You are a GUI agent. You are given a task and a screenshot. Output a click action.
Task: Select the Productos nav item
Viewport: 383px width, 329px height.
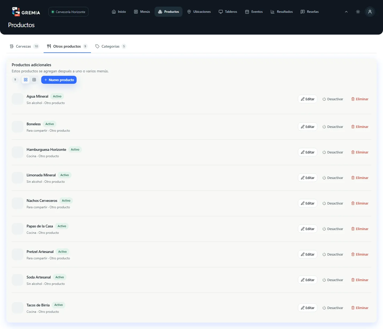coord(168,12)
